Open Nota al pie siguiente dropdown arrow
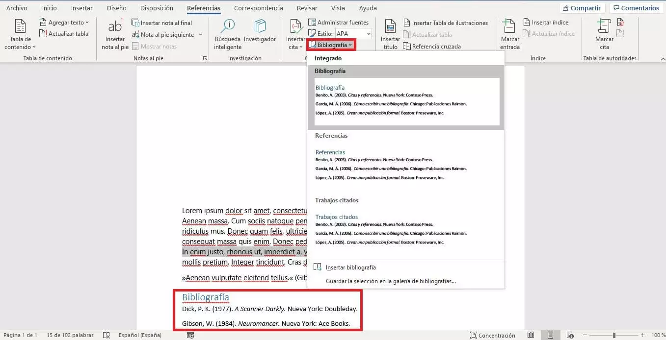The width and height of the screenshot is (666, 340). (x=200, y=35)
